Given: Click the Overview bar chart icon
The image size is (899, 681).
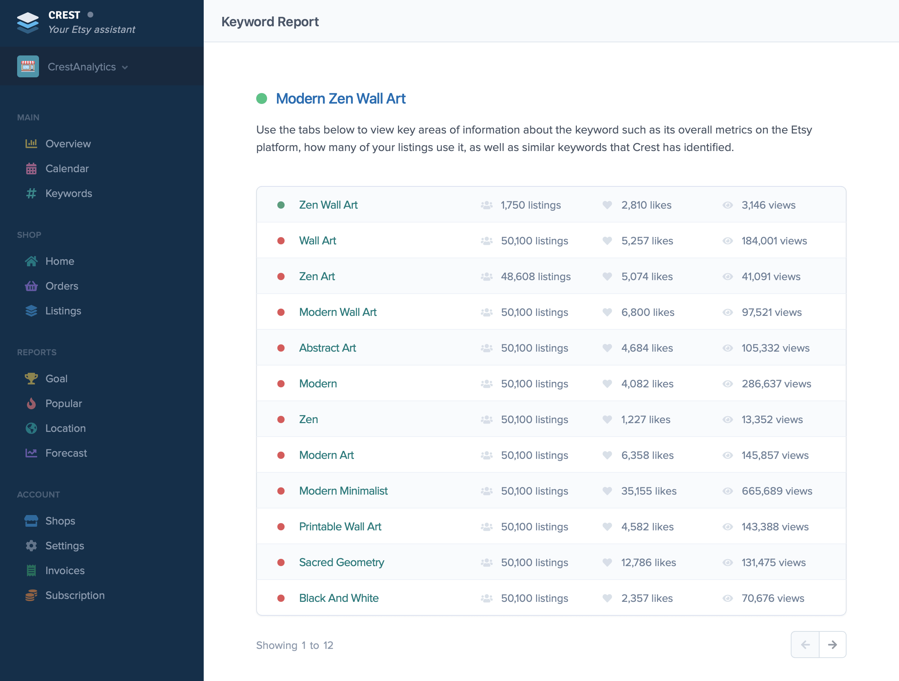Looking at the screenshot, I should [x=31, y=144].
